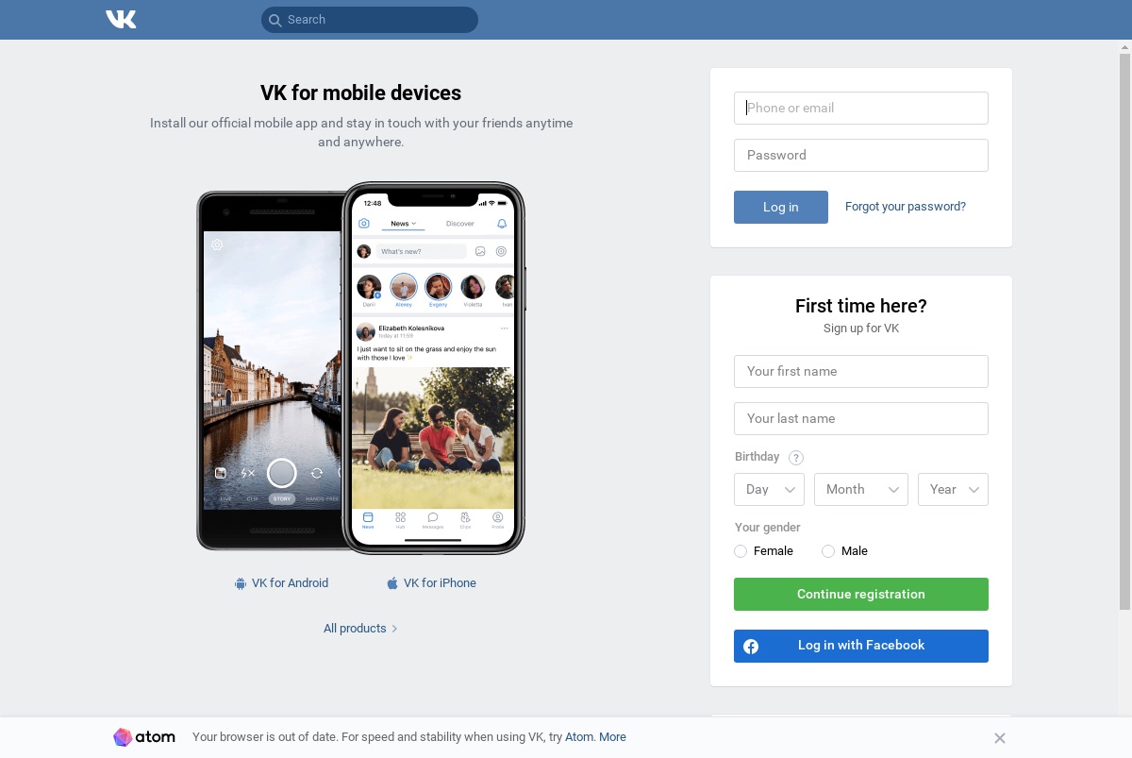Click the search magnifier icon

tap(275, 20)
